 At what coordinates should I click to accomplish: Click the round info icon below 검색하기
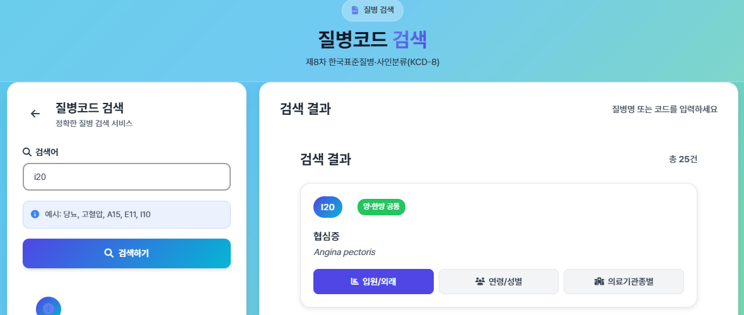[49, 308]
